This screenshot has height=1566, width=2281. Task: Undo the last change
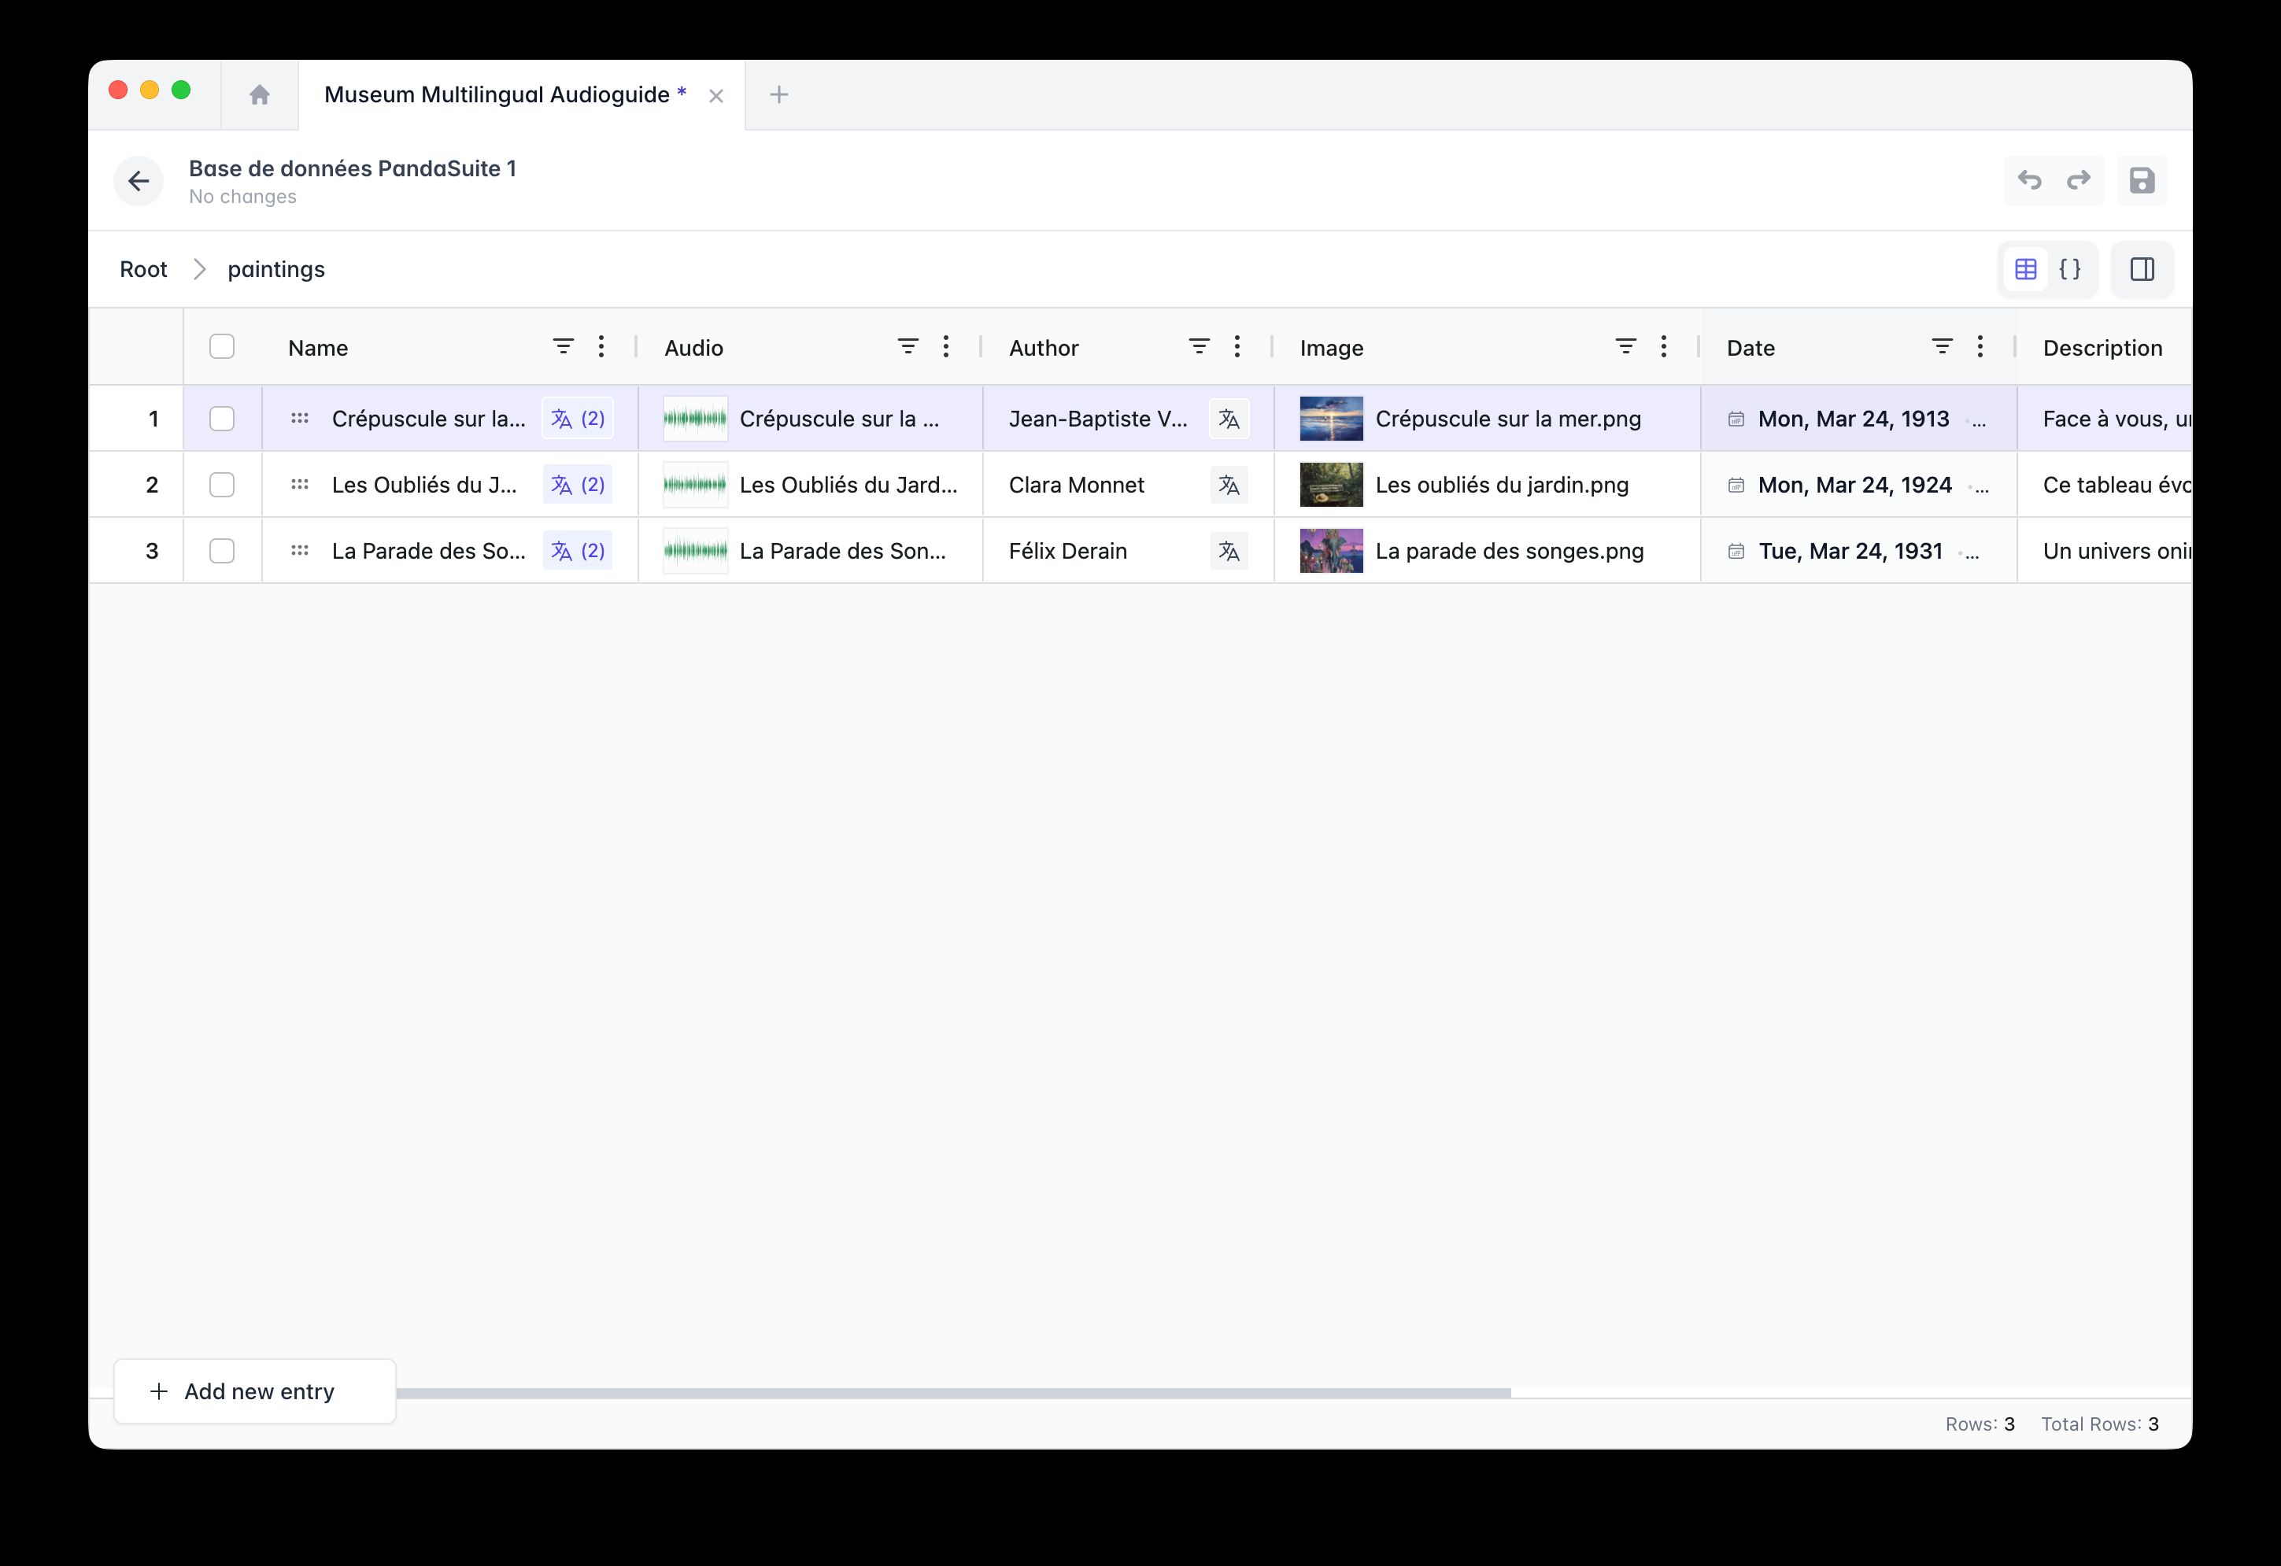tap(2030, 180)
